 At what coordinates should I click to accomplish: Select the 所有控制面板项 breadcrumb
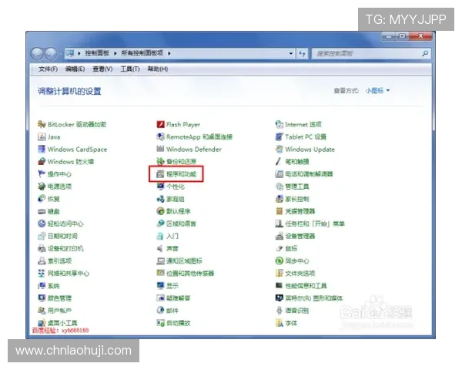coord(142,53)
